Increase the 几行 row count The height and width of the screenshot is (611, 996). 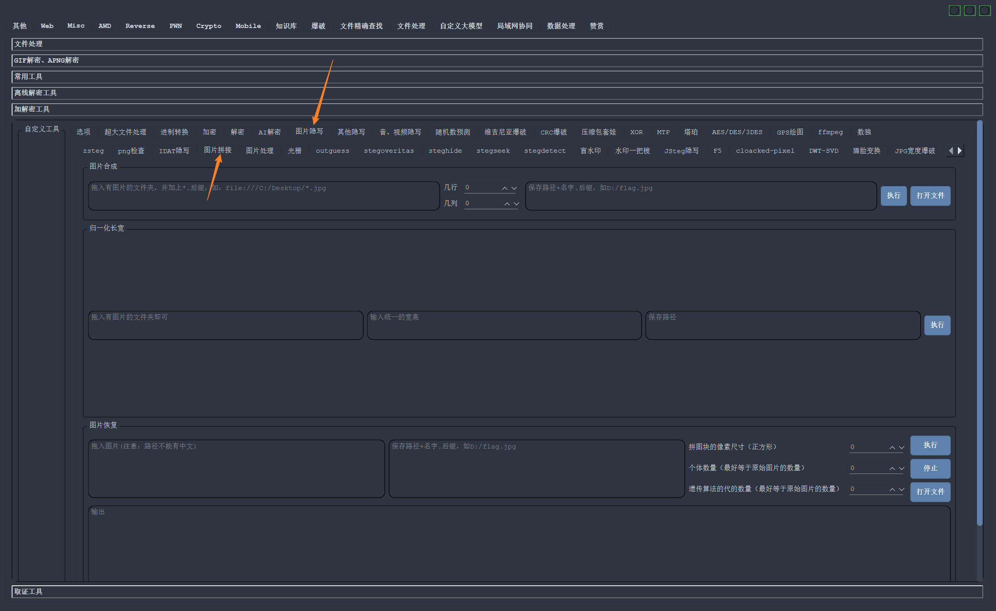point(505,188)
